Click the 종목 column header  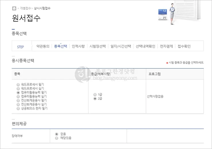[17, 74]
